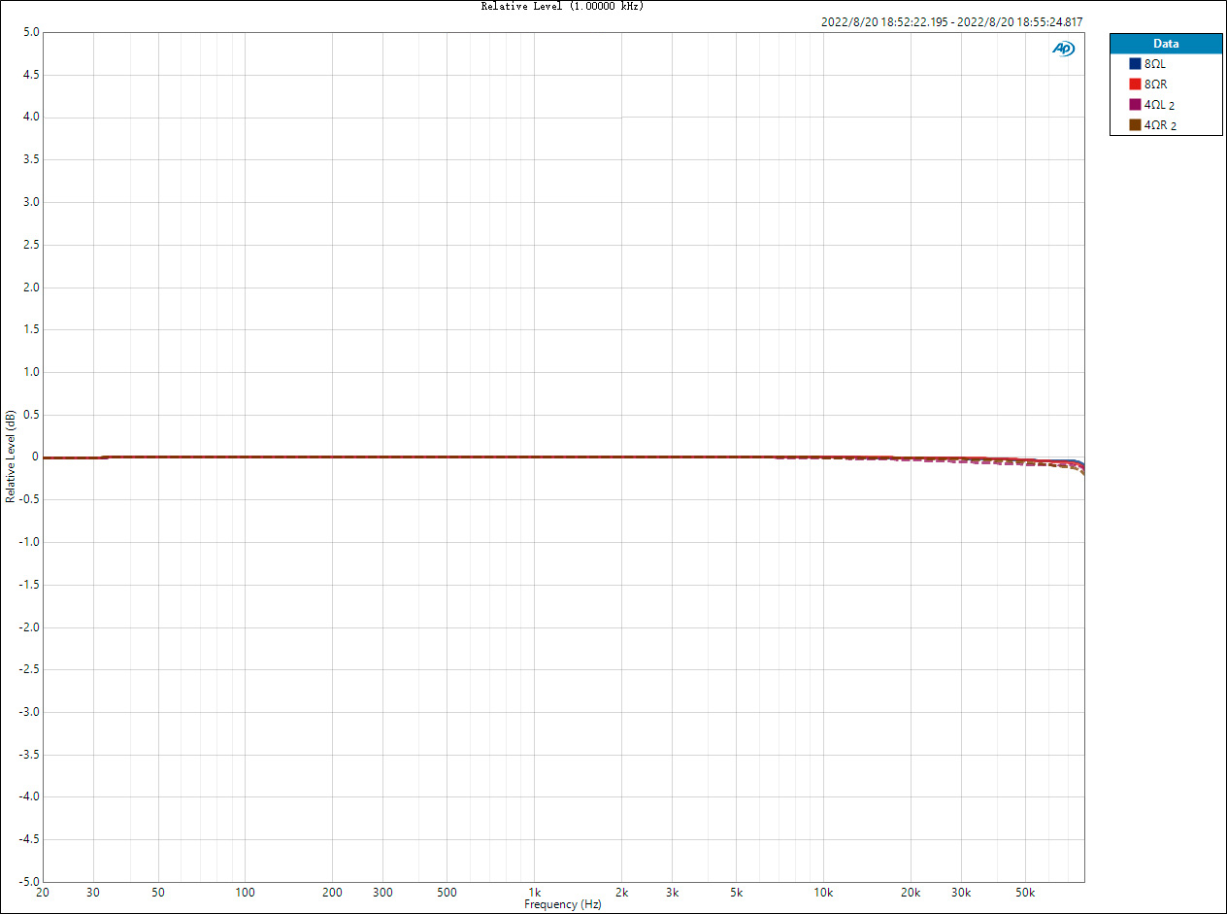Viewport: 1227px width, 914px height.
Task: Click the brown 4ΩR 2 legend swatch
Action: pyautogui.click(x=1134, y=124)
